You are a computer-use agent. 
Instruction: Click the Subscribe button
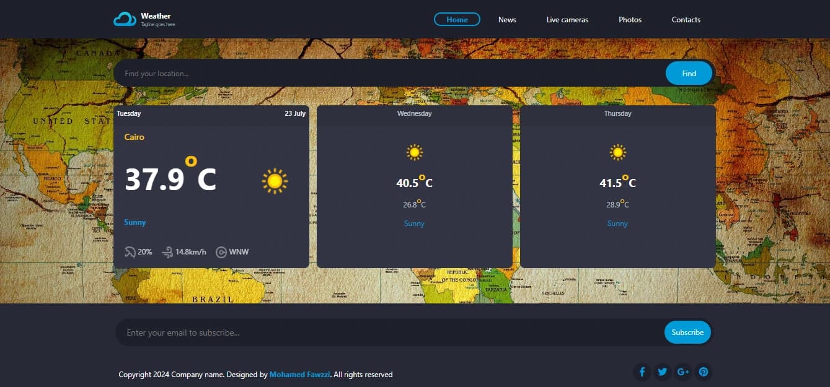(x=687, y=332)
